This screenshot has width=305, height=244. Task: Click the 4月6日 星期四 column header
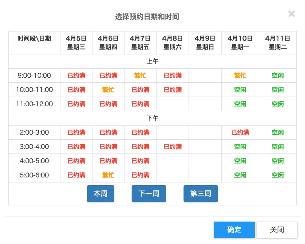[x=108, y=43]
